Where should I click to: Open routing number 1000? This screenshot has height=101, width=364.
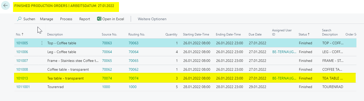pyautogui.click(x=133, y=87)
